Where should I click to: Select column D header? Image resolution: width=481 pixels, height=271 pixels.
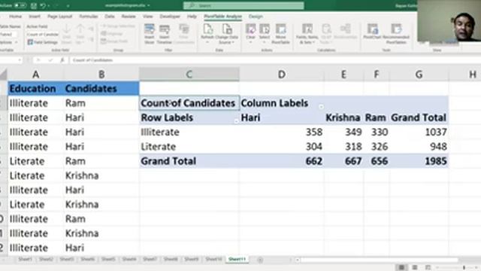tap(282, 75)
